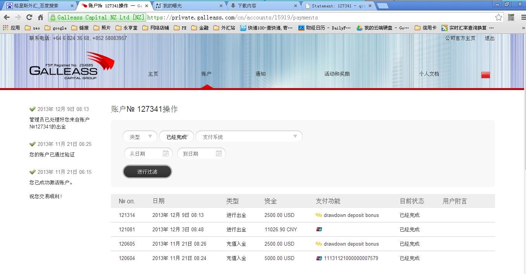Open 个人文档 in the site navigation

point(429,74)
